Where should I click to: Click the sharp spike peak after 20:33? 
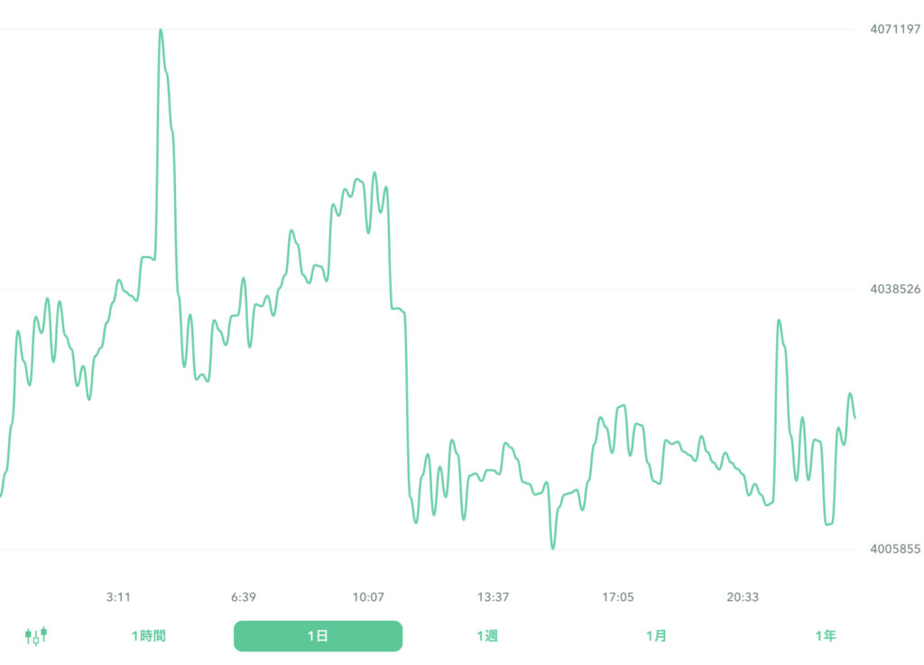point(778,320)
